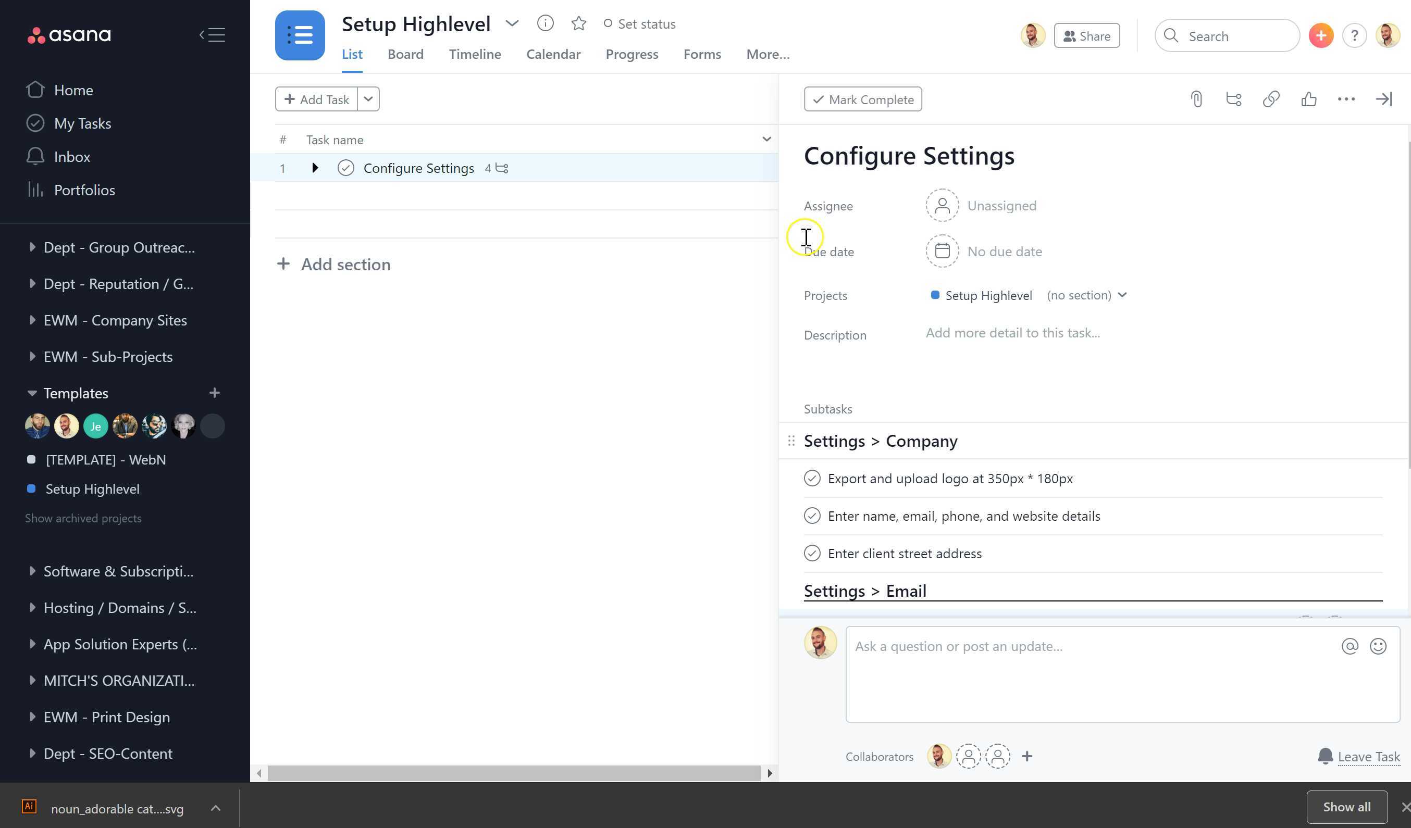1411x828 pixels.
Task: Copy task link via chain icon
Action: (1271, 99)
